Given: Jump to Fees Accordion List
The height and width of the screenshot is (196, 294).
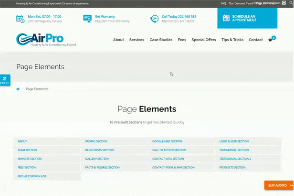Looking at the screenshot, I should 32,176.
